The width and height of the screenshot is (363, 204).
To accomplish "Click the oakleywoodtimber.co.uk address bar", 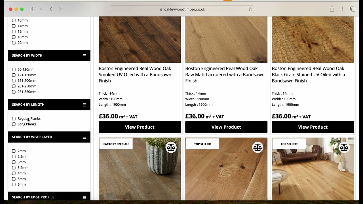I will point(182,9).
